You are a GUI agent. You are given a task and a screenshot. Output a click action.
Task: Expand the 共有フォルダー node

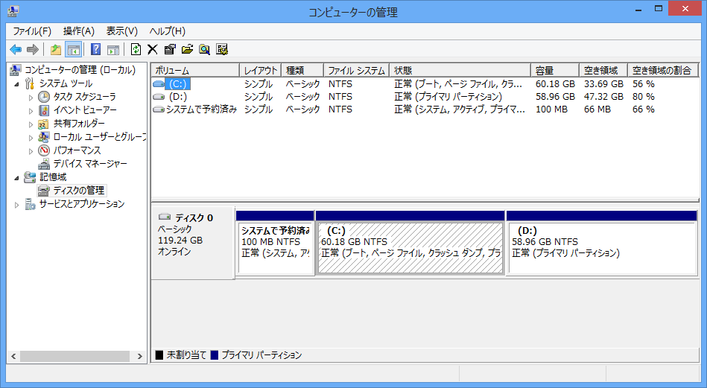tap(31, 124)
